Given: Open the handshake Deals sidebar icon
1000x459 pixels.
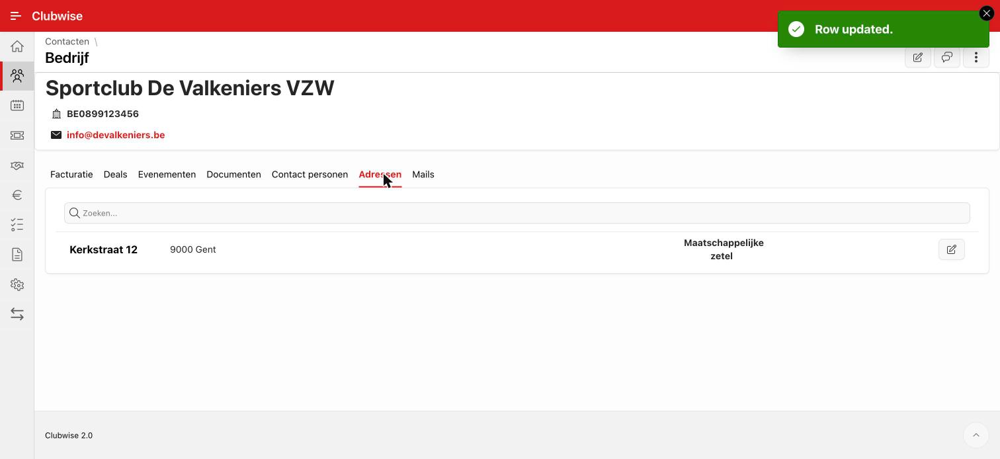Looking at the screenshot, I should click(x=17, y=165).
